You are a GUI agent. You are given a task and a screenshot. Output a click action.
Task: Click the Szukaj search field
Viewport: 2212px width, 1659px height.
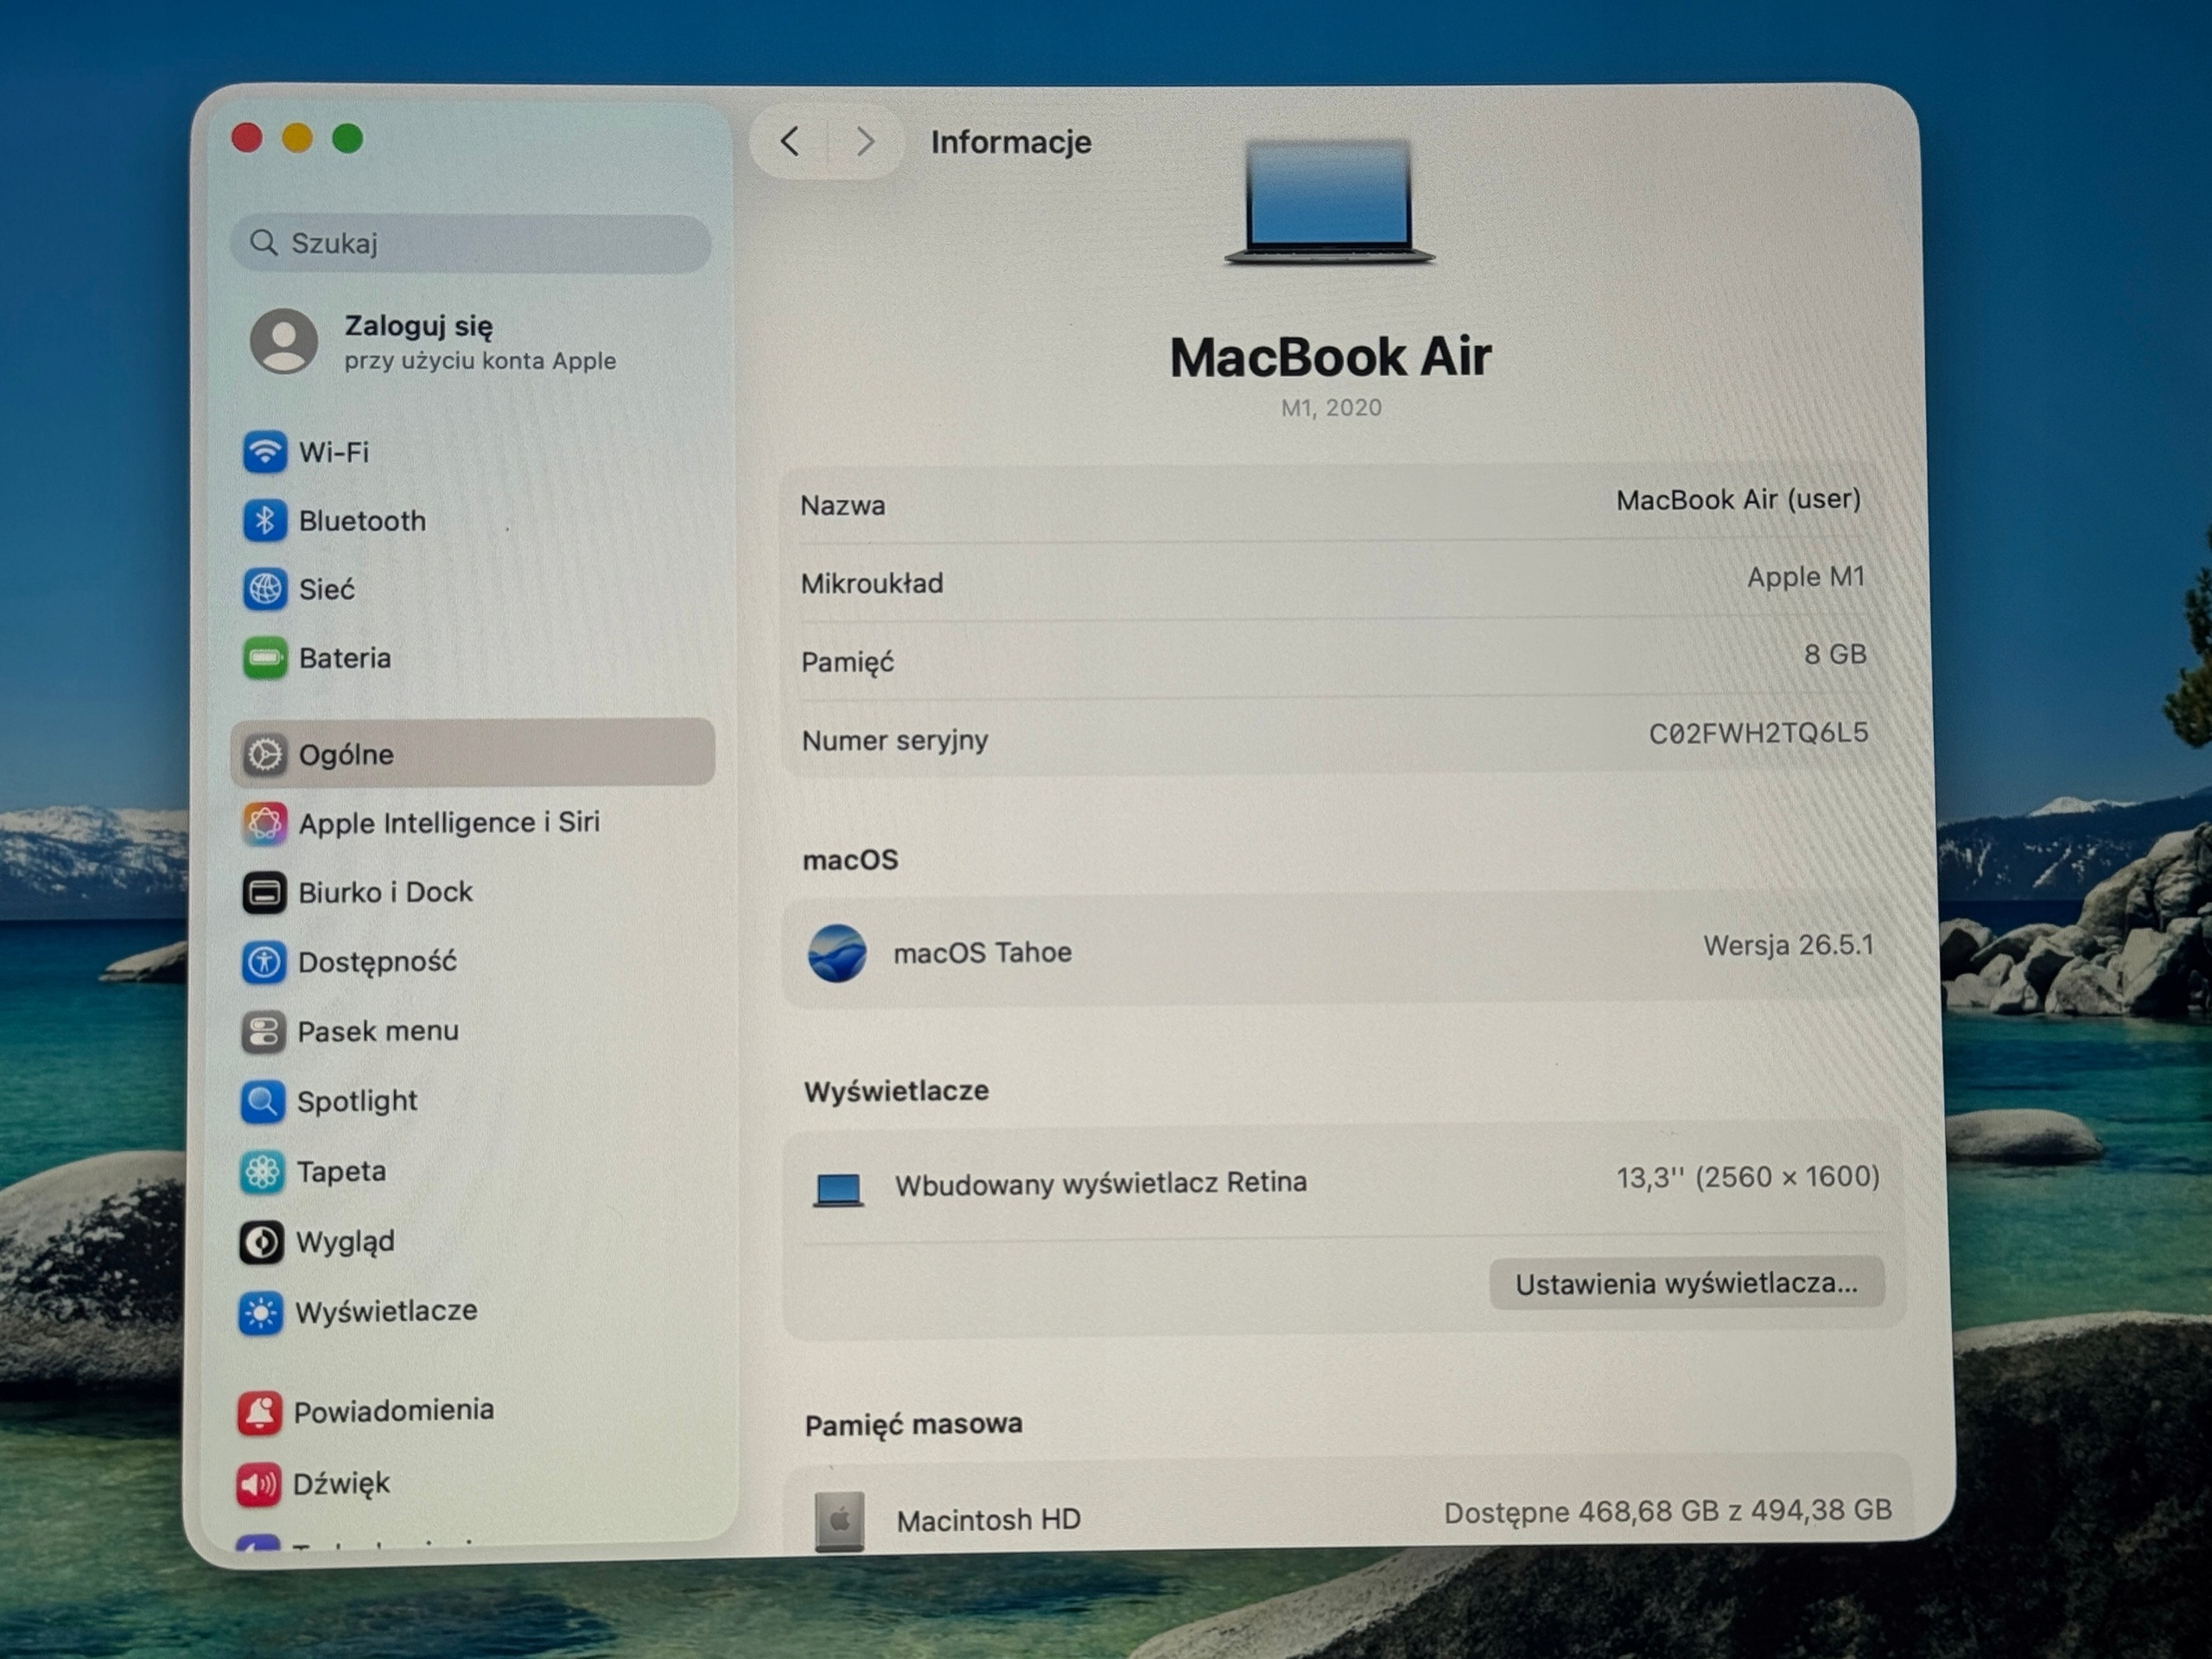click(471, 243)
